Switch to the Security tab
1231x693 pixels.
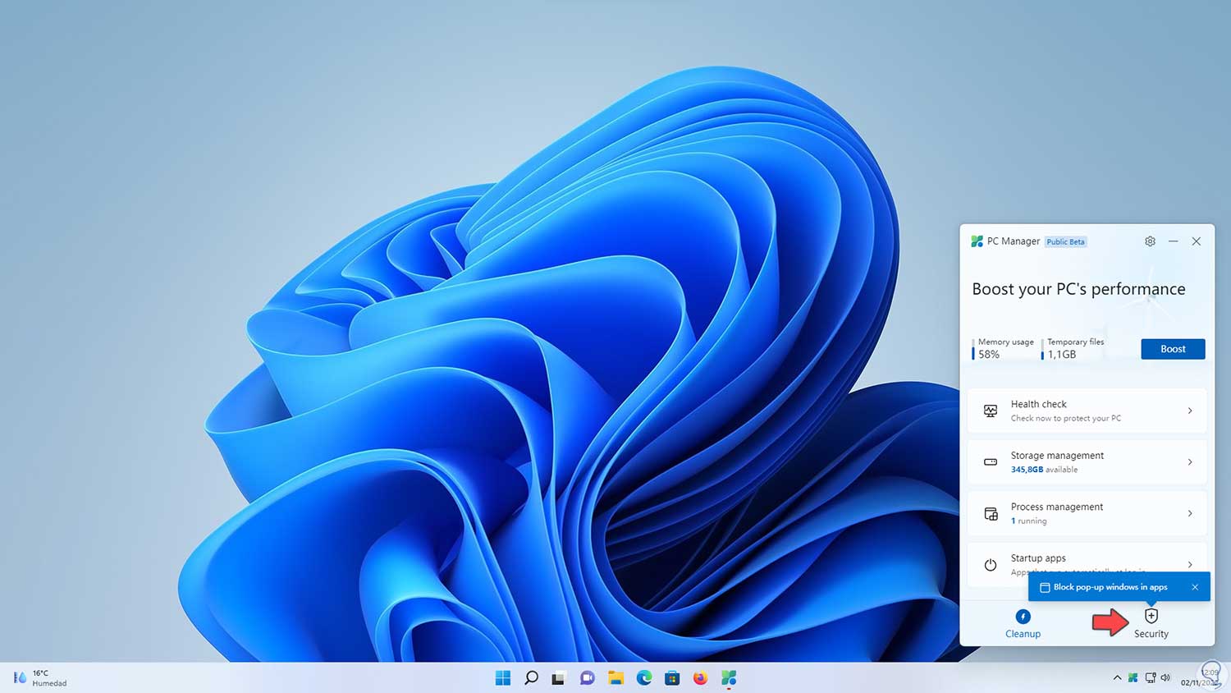coord(1151,624)
